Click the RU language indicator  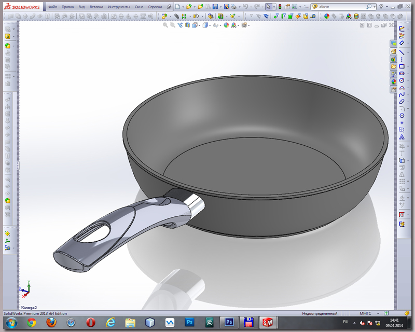(345, 322)
